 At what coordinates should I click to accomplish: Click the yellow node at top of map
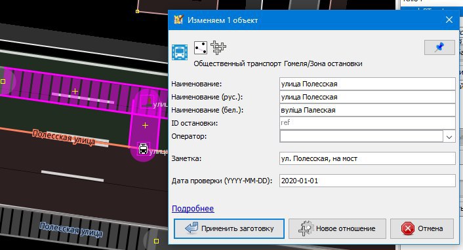tap(137, 11)
